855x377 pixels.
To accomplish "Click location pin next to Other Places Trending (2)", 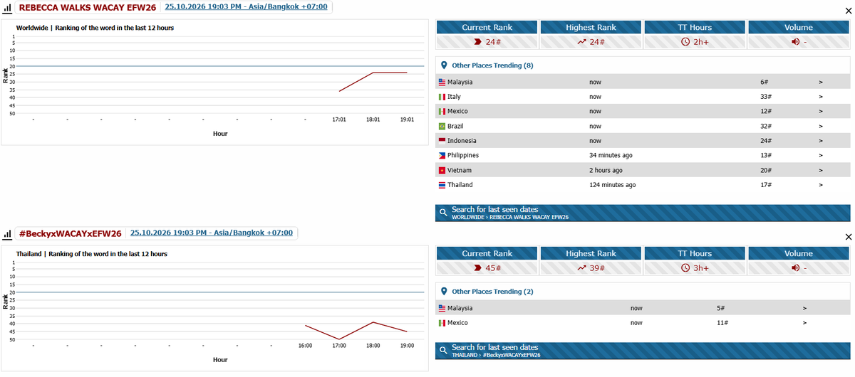I will pyautogui.click(x=445, y=291).
